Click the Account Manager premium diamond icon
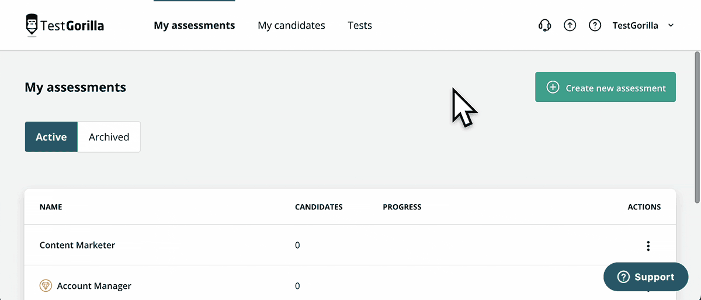The height and width of the screenshot is (300, 701). coord(46,286)
